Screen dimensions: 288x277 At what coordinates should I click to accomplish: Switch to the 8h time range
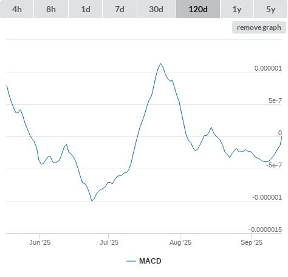tap(51, 9)
